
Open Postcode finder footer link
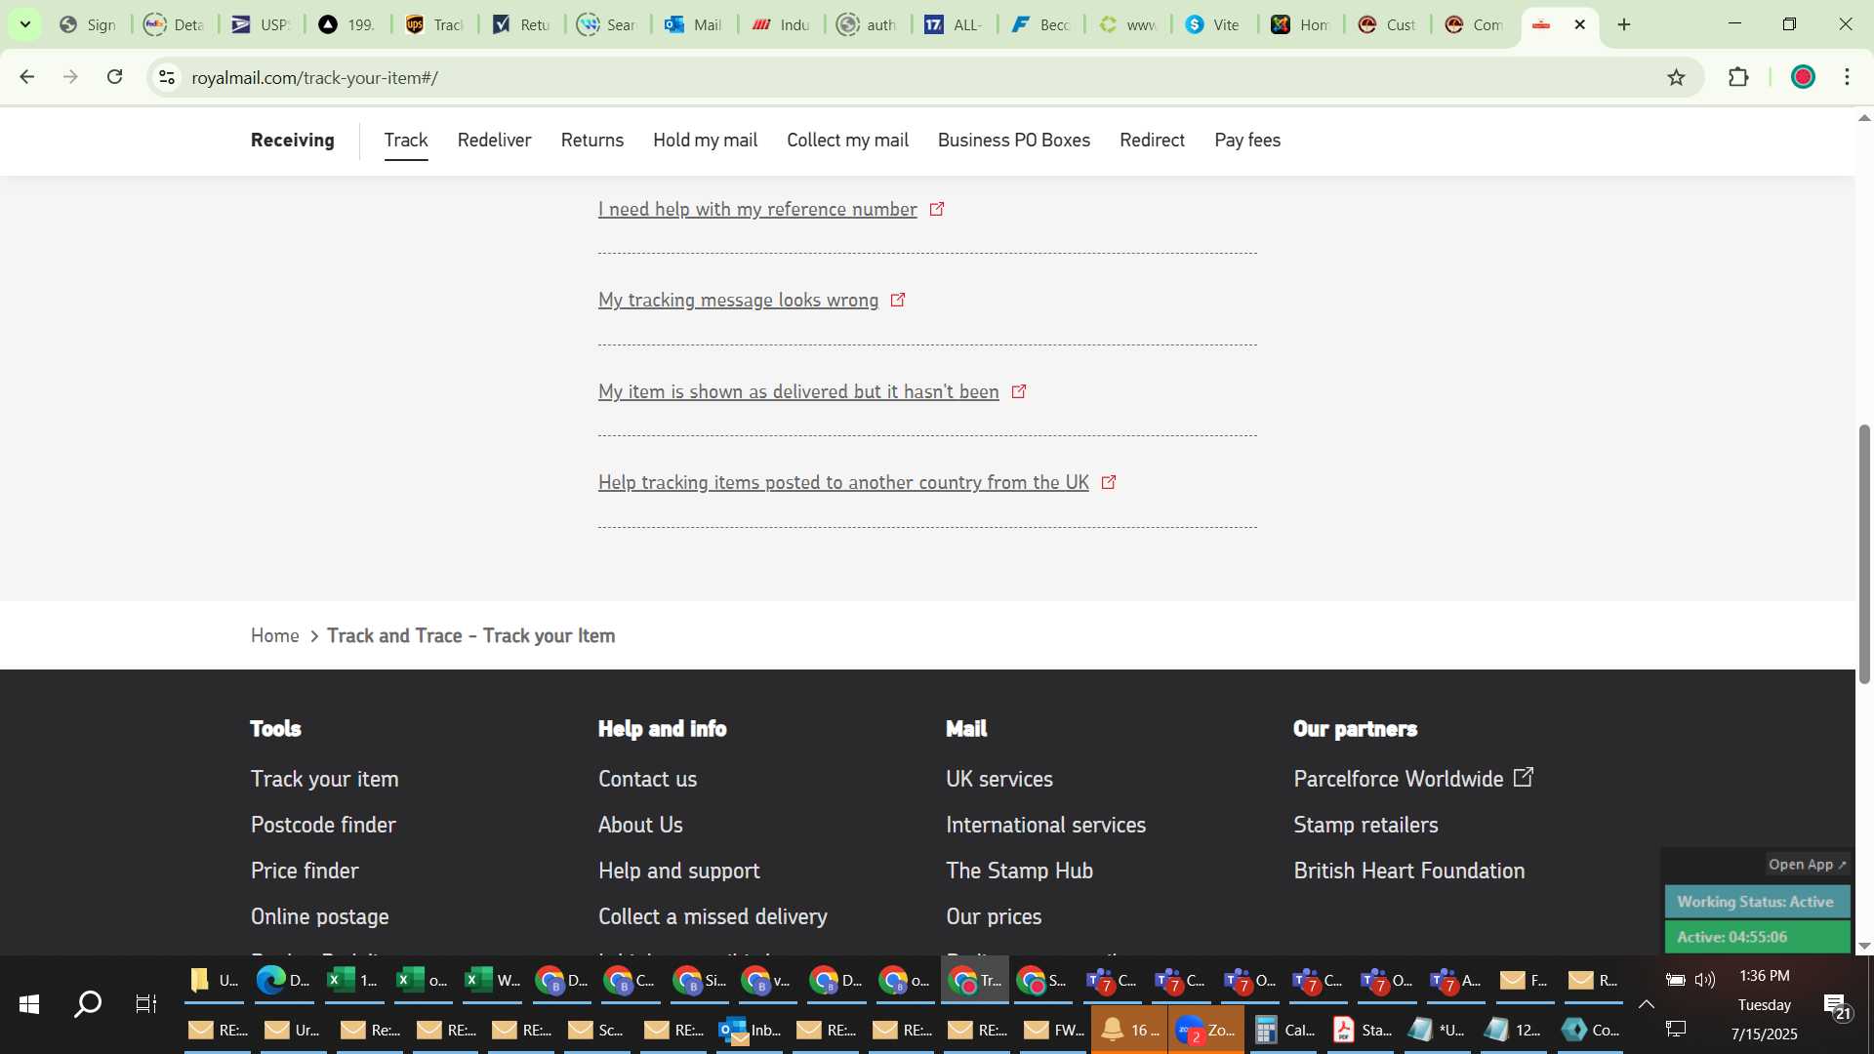323,825
